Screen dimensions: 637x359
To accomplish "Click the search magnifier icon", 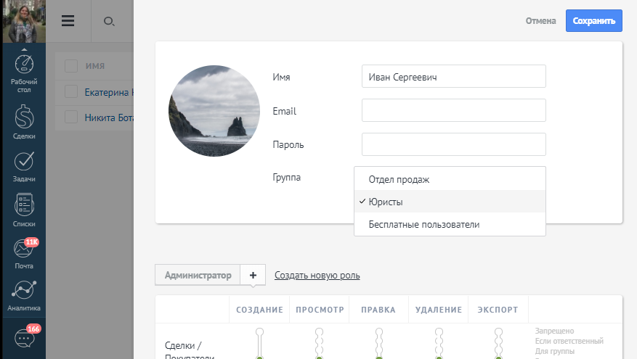I will pos(109,21).
